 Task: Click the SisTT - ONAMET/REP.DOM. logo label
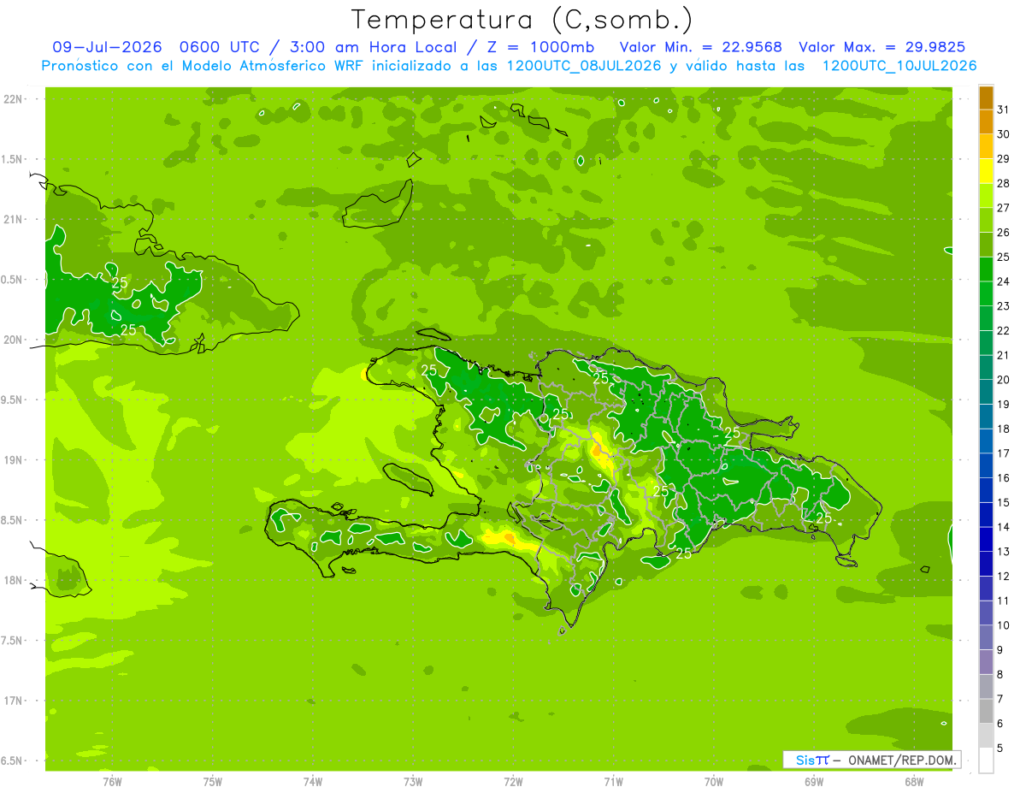tap(871, 760)
